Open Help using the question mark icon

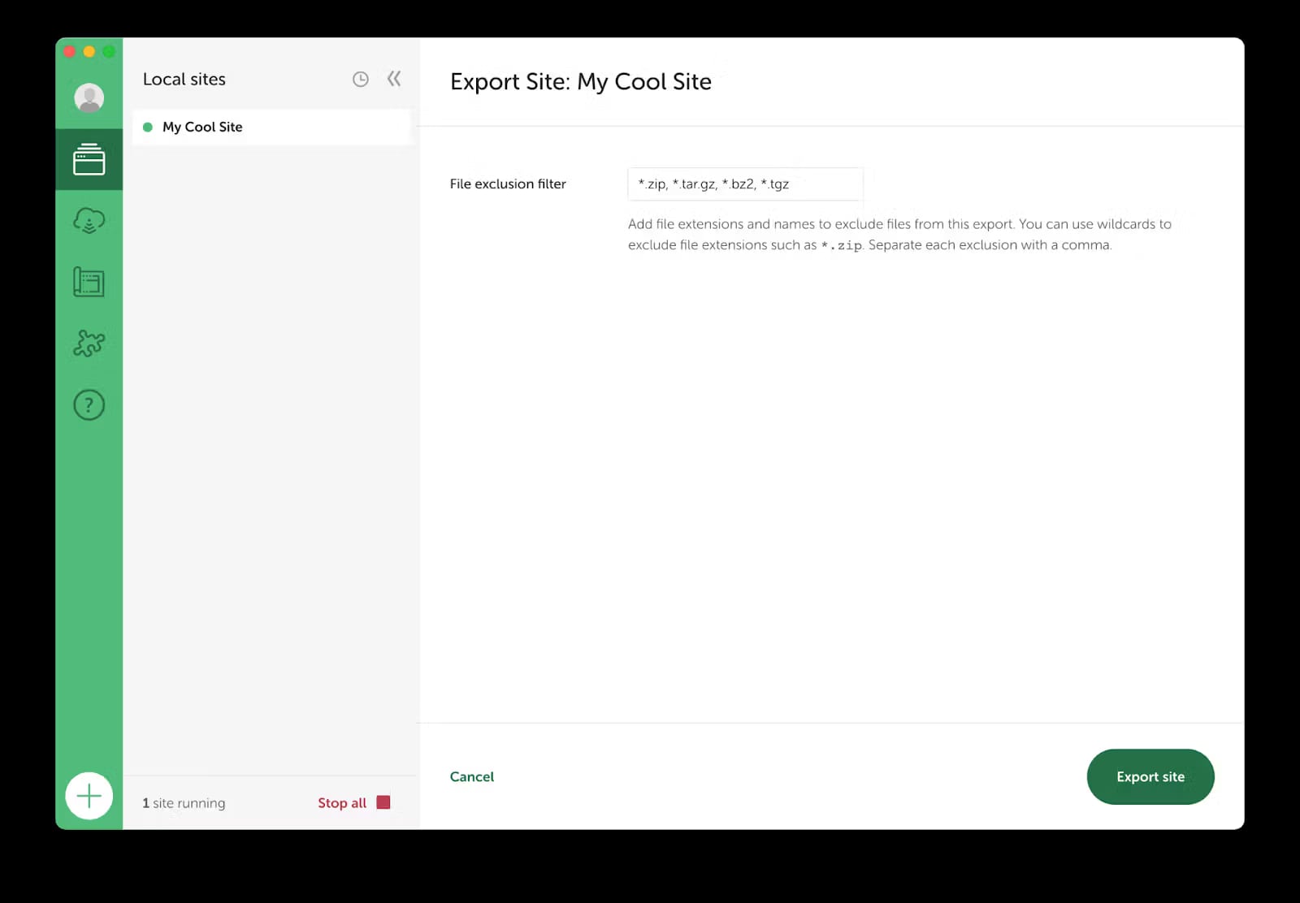pyautogui.click(x=89, y=405)
